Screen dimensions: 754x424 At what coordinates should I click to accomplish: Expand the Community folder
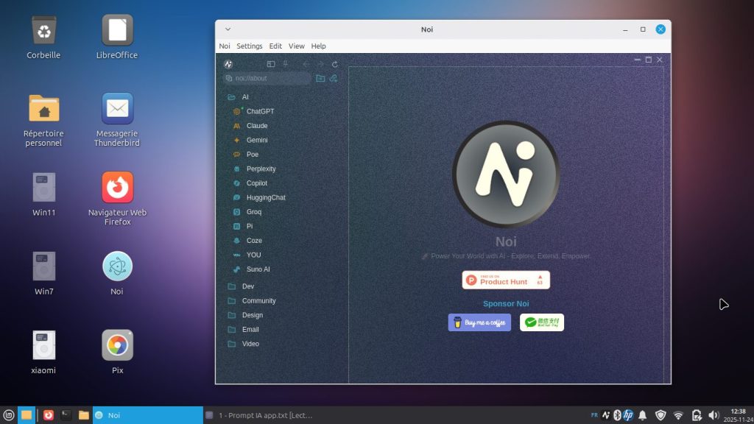258,300
